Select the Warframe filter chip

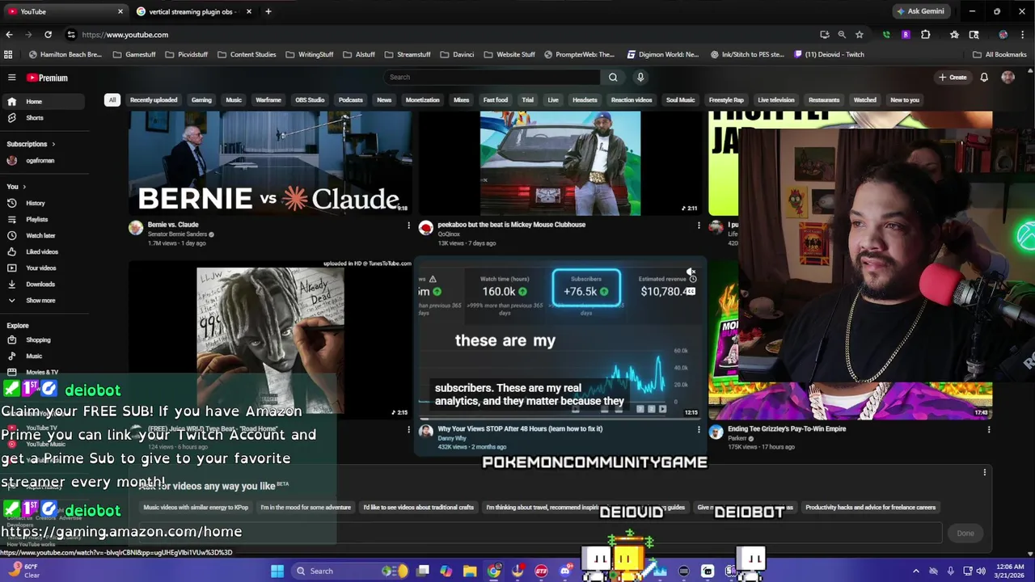[268, 100]
